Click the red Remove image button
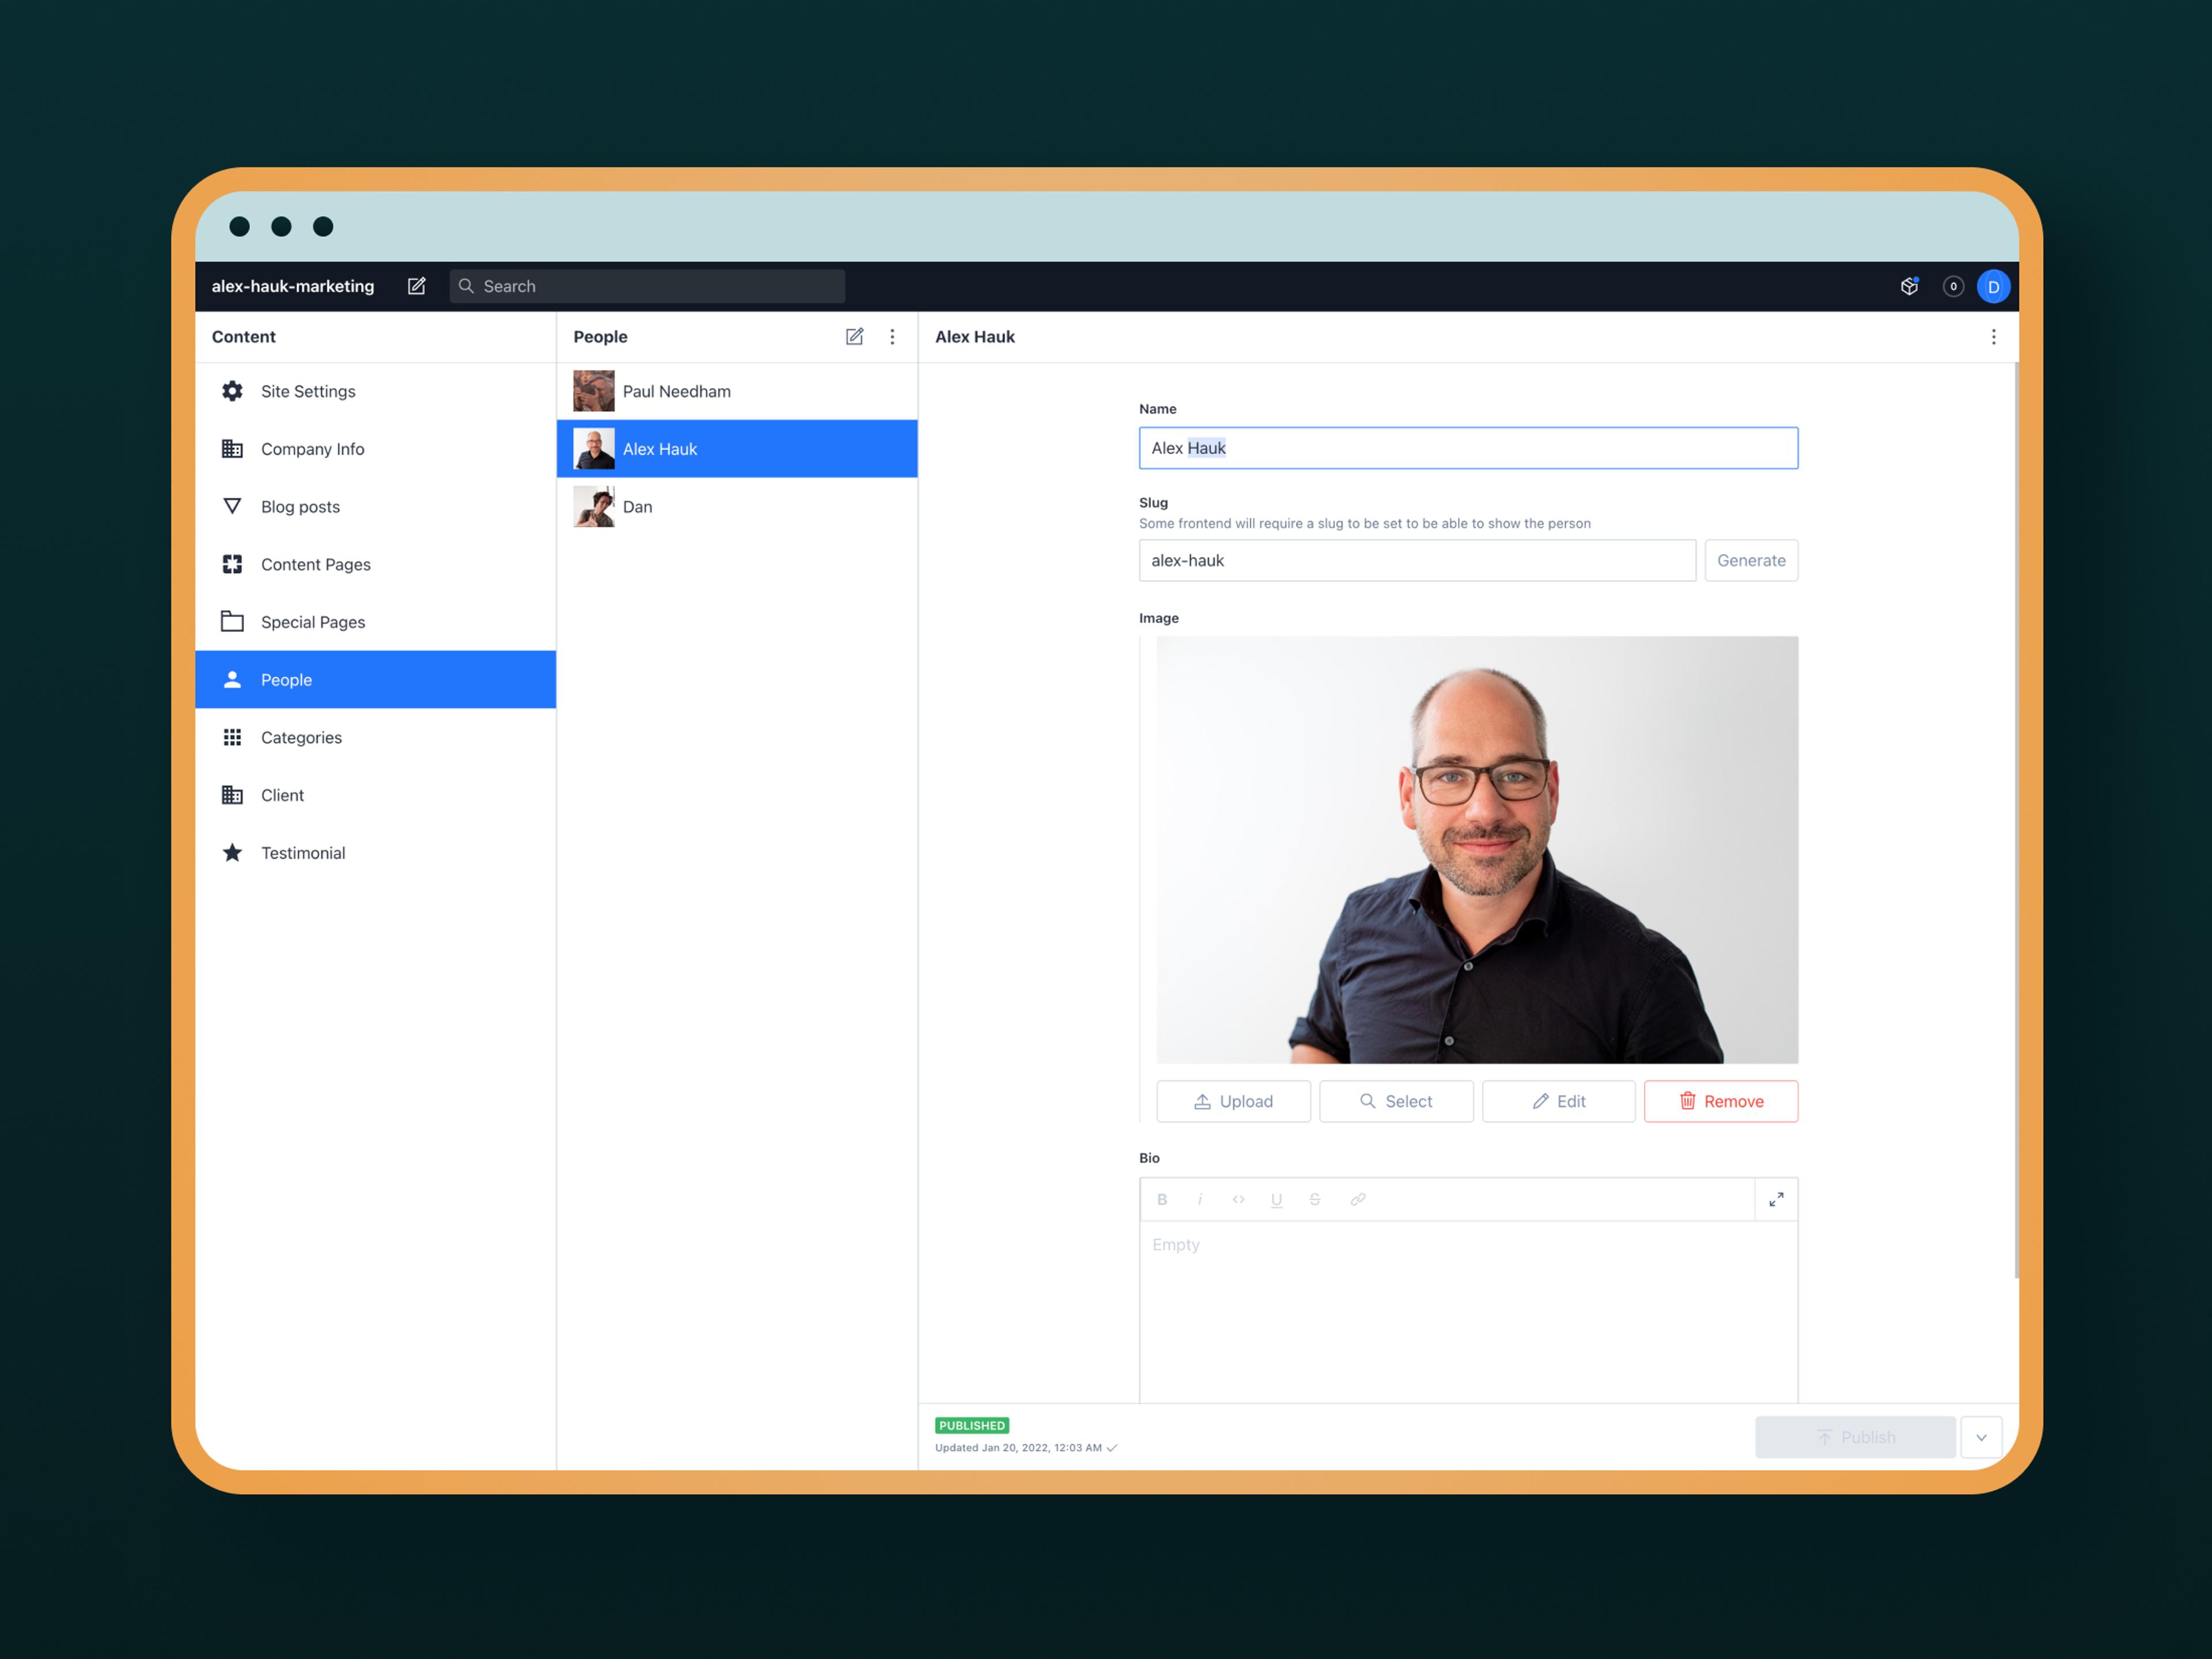The width and height of the screenshot is (2212, 1659). click(1720, 1101)
